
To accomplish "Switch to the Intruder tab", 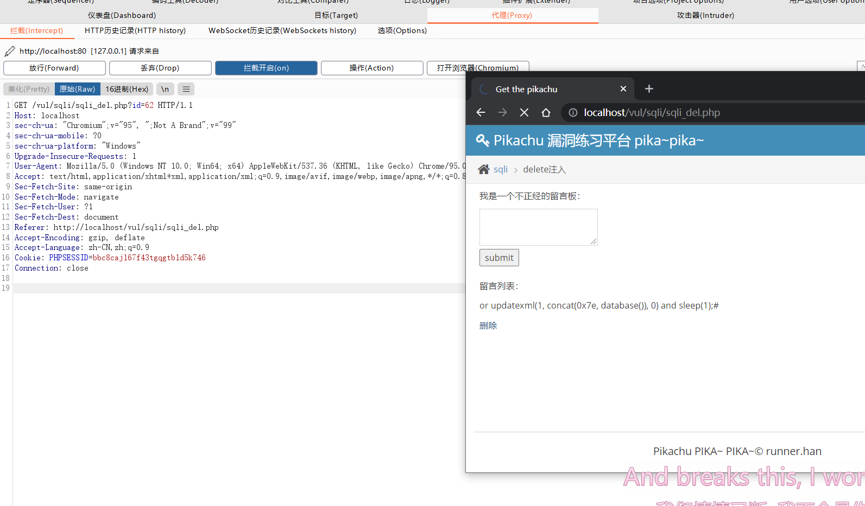I will 705,15.
